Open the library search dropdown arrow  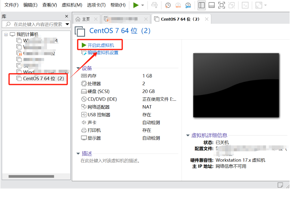67,24
